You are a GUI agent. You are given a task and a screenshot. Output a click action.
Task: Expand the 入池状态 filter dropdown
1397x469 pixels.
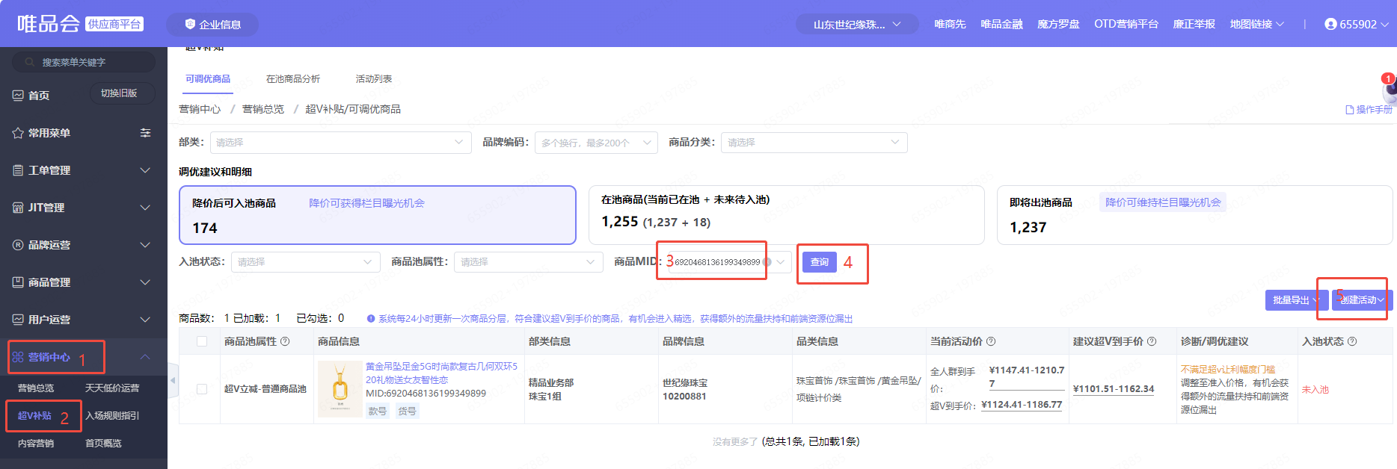pyautogui.click(x=304, y=262)
